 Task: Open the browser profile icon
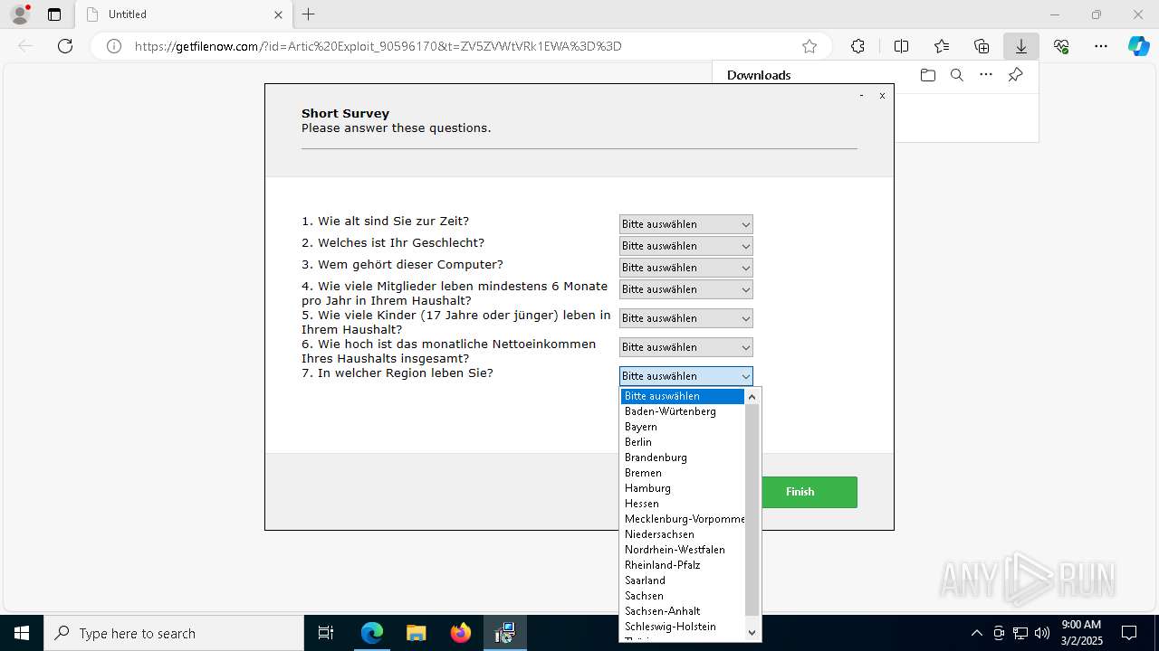[x=20, y=14]
